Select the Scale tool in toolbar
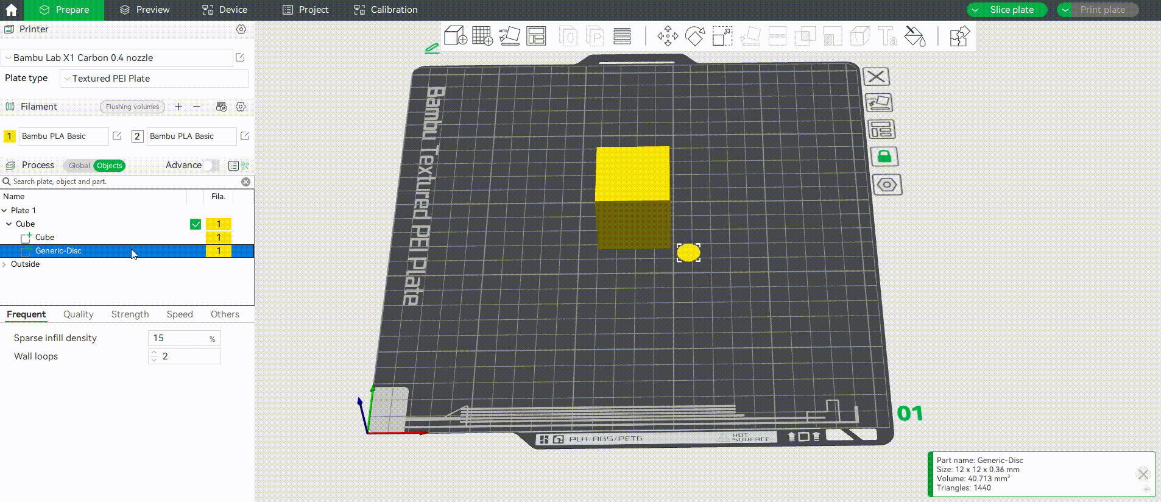Viewport: 1161px width, 502px height. click(x=722, y=36)
